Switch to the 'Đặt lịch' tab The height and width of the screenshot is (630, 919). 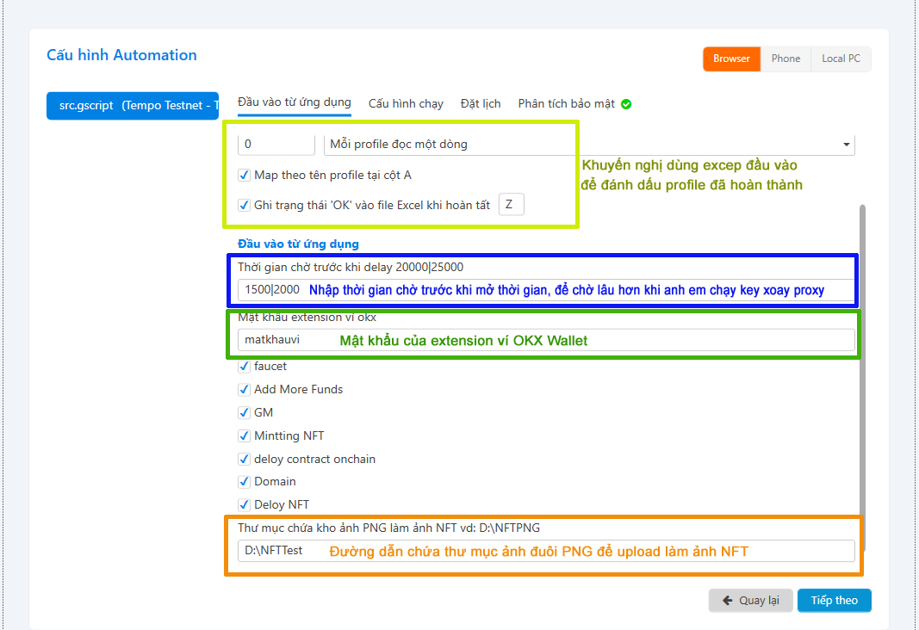click(x=481, y=103)
